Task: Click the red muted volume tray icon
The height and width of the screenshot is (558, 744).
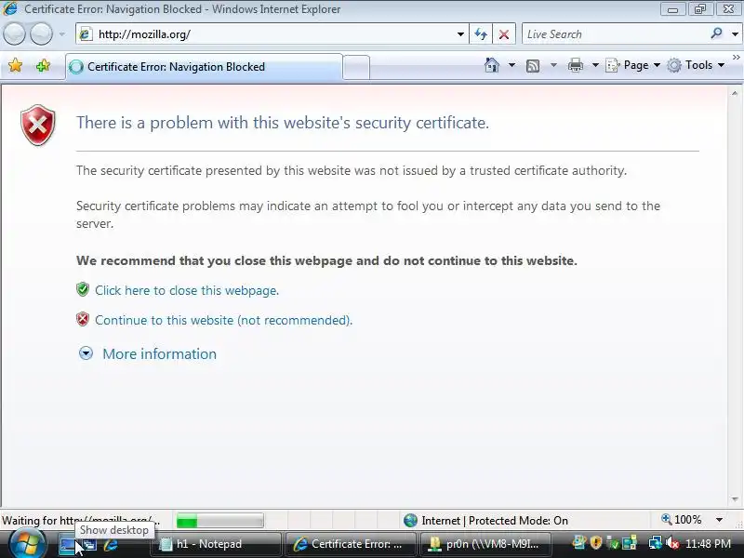Action: (671, 543)
